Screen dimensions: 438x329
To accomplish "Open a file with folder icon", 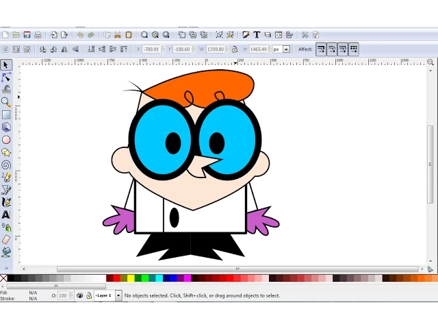I will 16,35.
